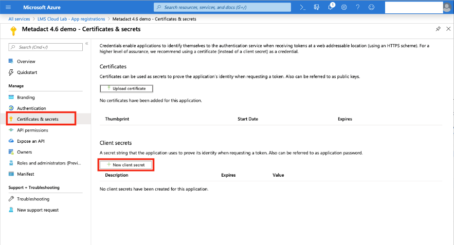Click the Certificates heading
Image resolution: width=454 pixels, height=245 pixels.
[x=113, y=67]
